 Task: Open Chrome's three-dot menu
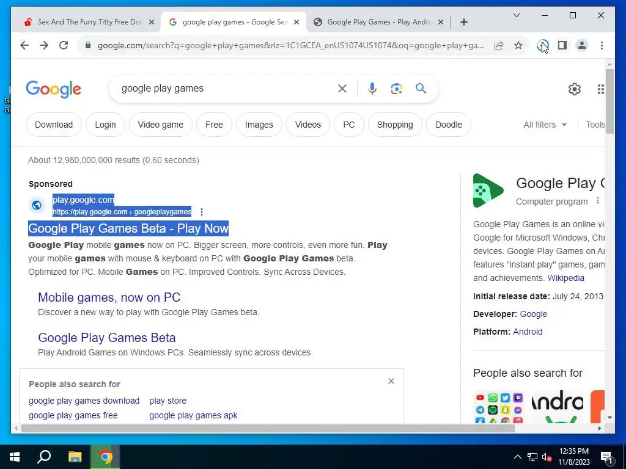pos(602,45)
